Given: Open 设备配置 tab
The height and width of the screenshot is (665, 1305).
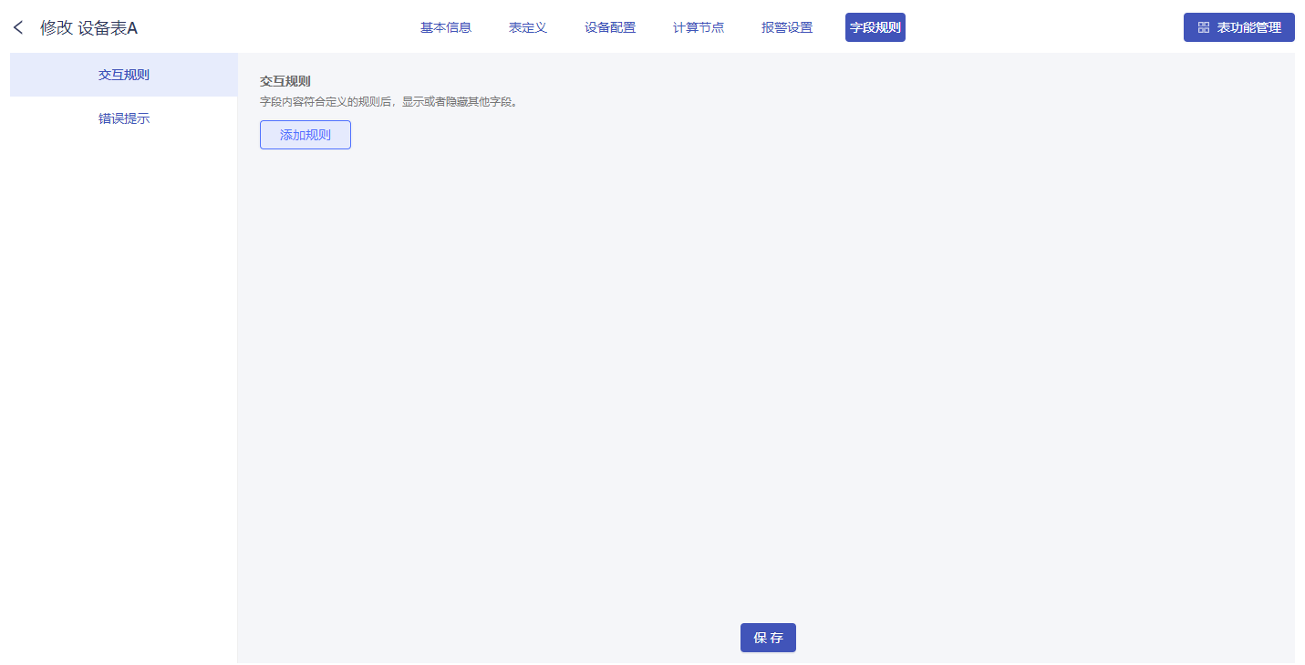Looking at the screenshot, I should [x=610, y=27].
